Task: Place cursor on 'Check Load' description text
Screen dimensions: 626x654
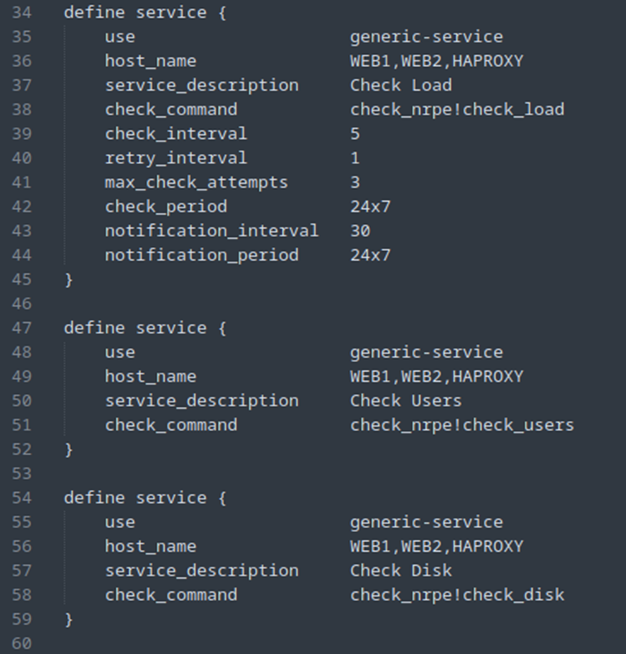Action: click(400, 86)
